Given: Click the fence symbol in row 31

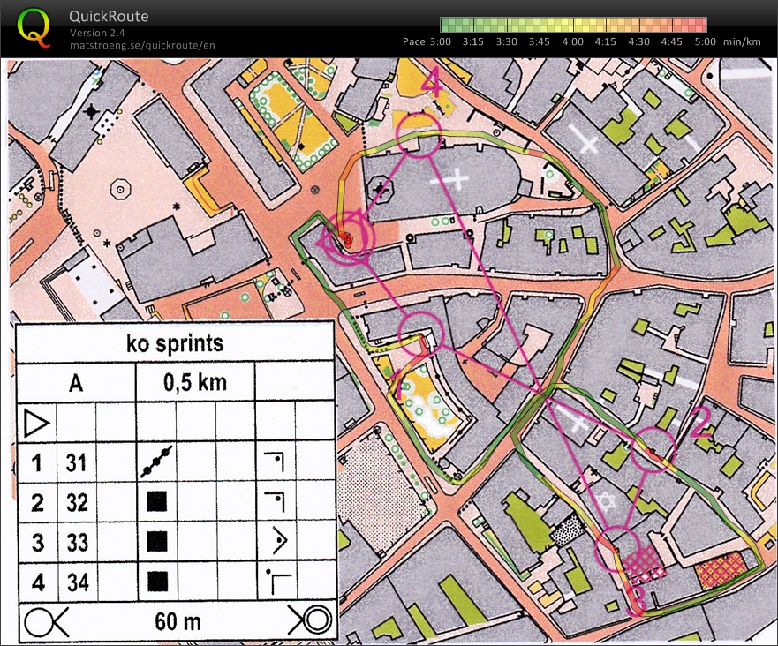Looking at the screenshot, I should [x=157, y=462].
